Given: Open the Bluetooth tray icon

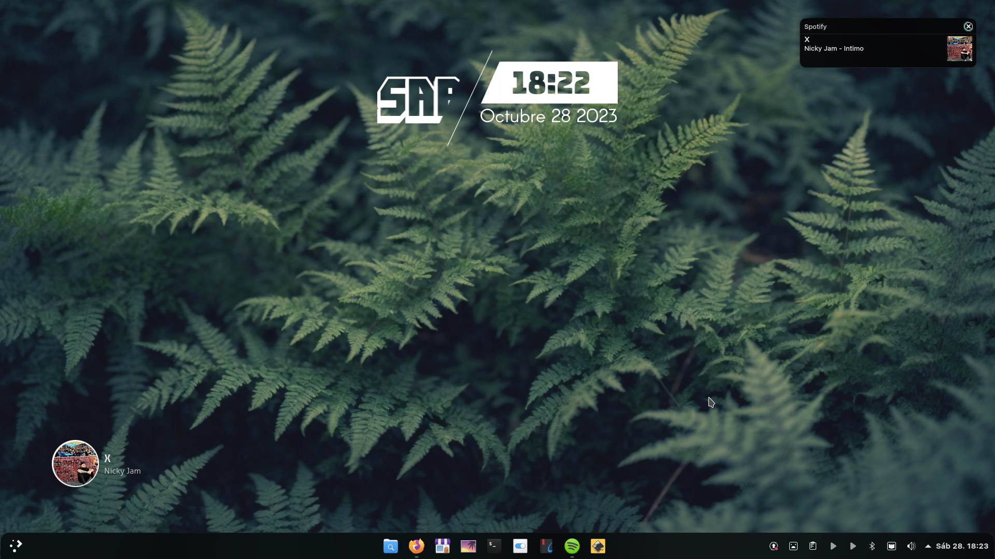Looking at the screenshot, I should click(x=872, y=546).
